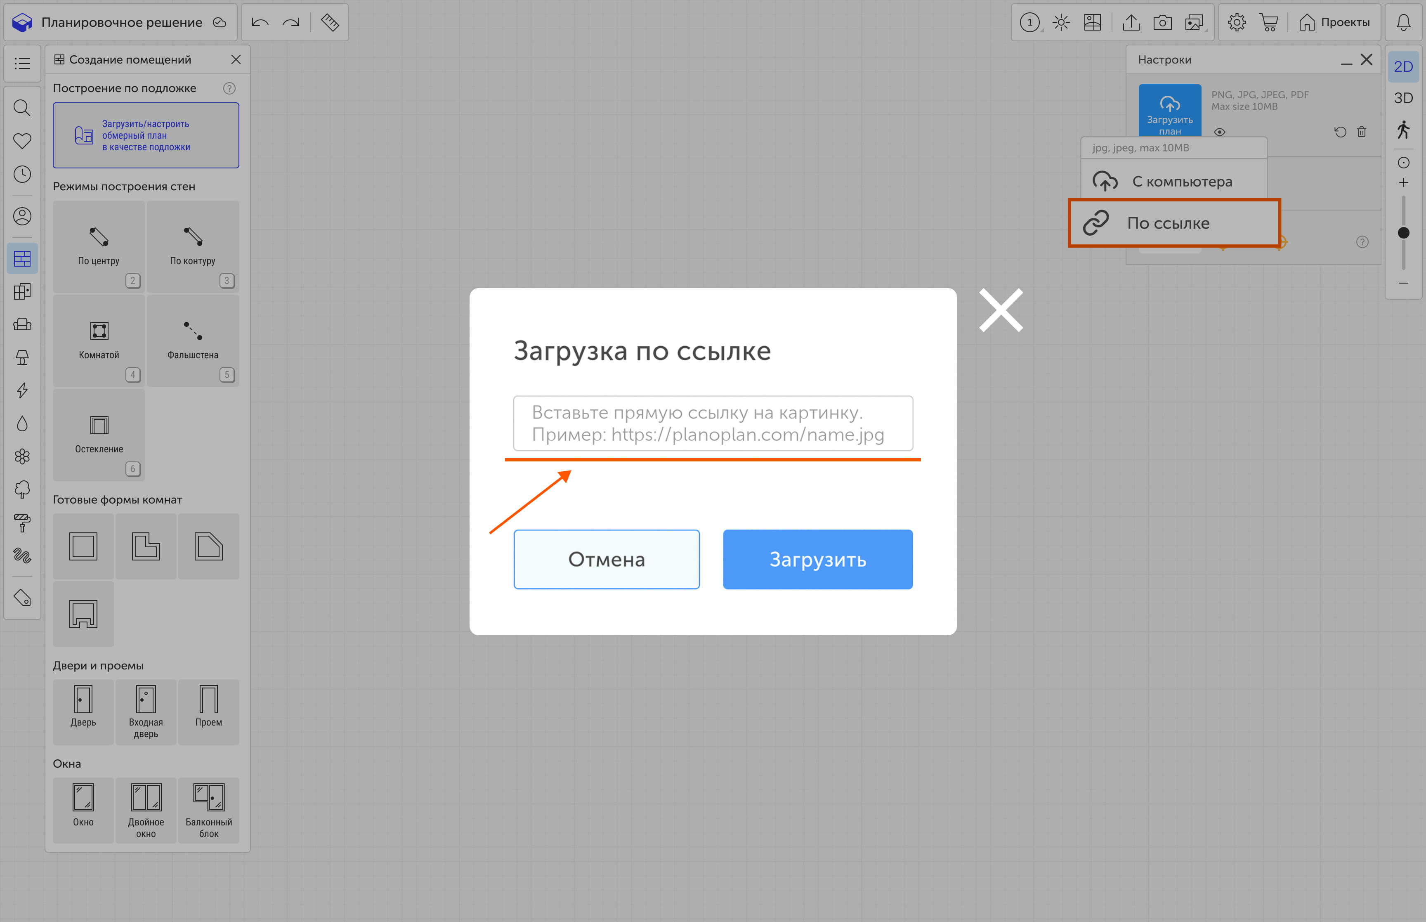The height and width of the screenshot is (922, 1426).
Task: Switch to walk mode figure icon
Action: (1403, 130)
